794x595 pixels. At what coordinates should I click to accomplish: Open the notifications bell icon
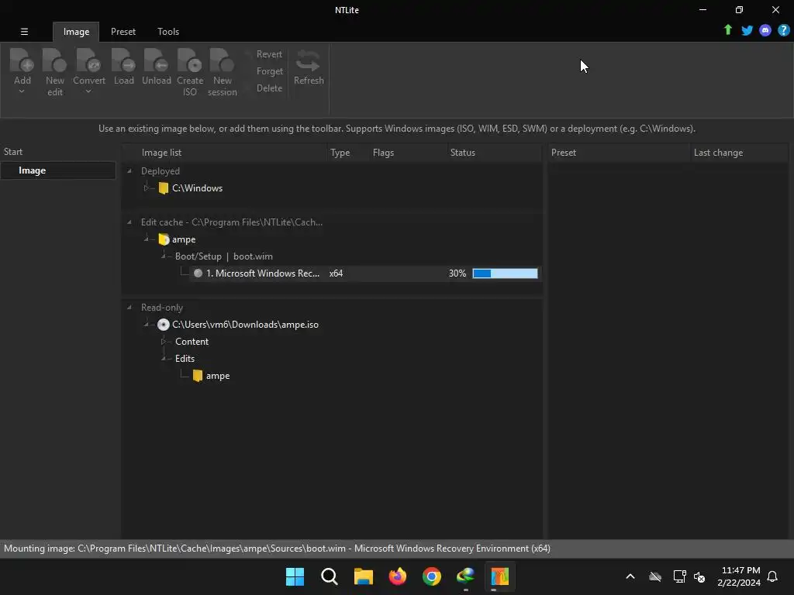772,576
